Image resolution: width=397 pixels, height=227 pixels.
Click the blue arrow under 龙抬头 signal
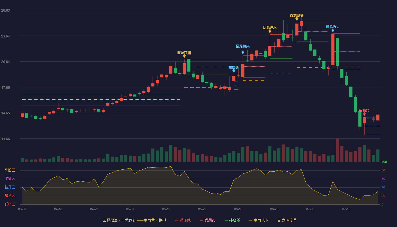[234, 71]
